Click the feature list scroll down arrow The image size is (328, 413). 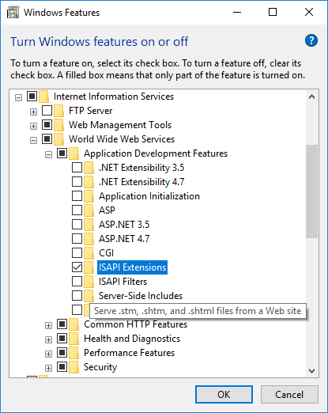[x=312, y=371]
